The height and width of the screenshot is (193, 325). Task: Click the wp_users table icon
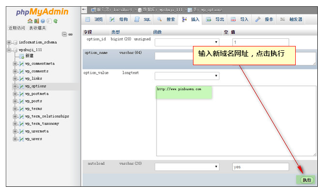click(x=21, y=139)
